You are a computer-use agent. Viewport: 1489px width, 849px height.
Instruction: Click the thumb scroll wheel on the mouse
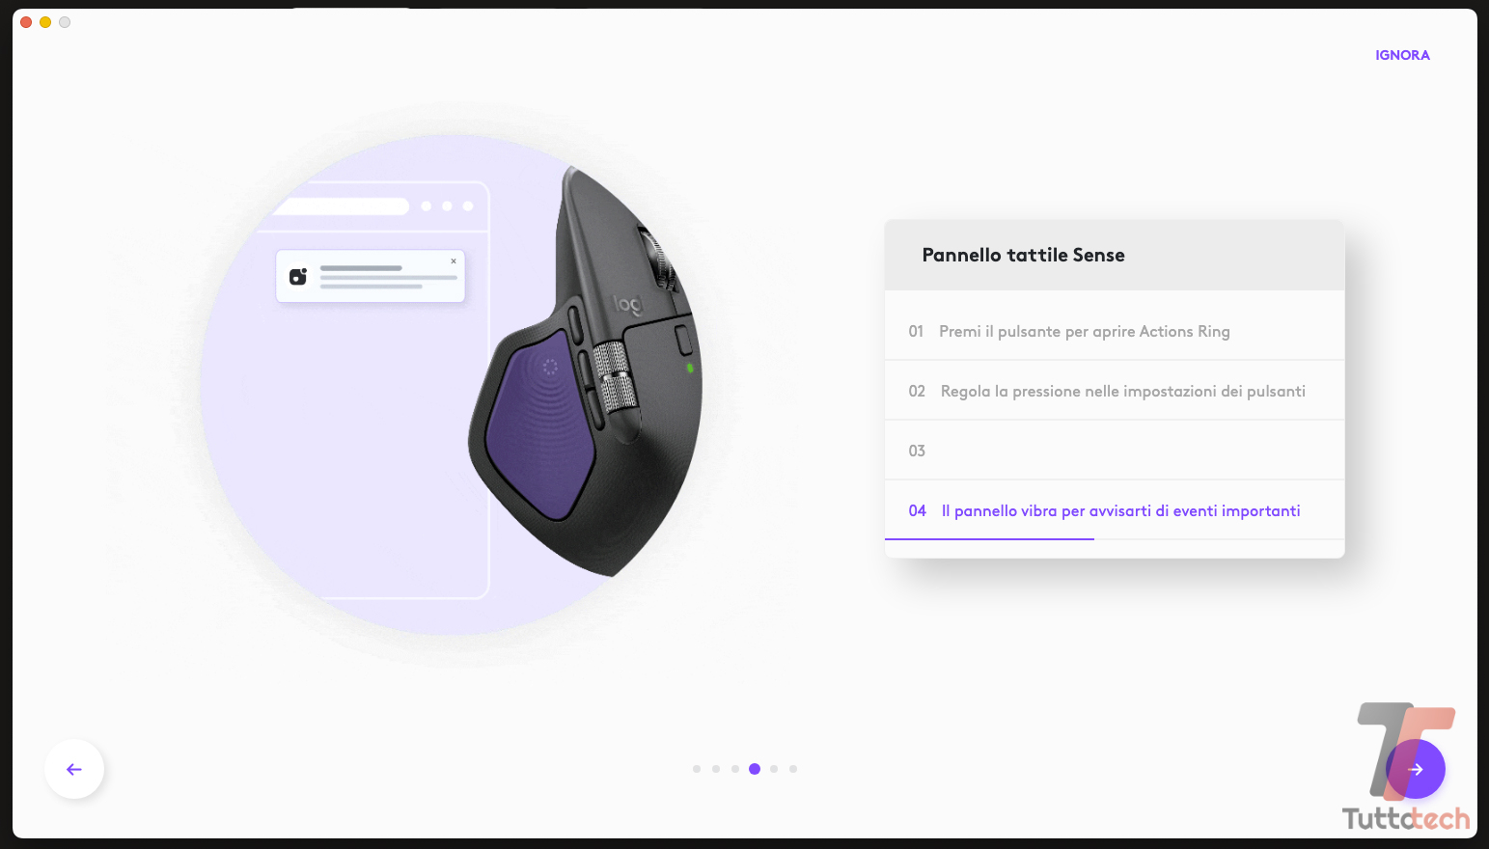(x=615, y=379)
